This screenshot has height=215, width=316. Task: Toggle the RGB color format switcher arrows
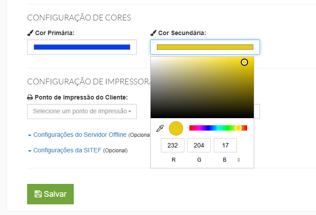[239, 160]
